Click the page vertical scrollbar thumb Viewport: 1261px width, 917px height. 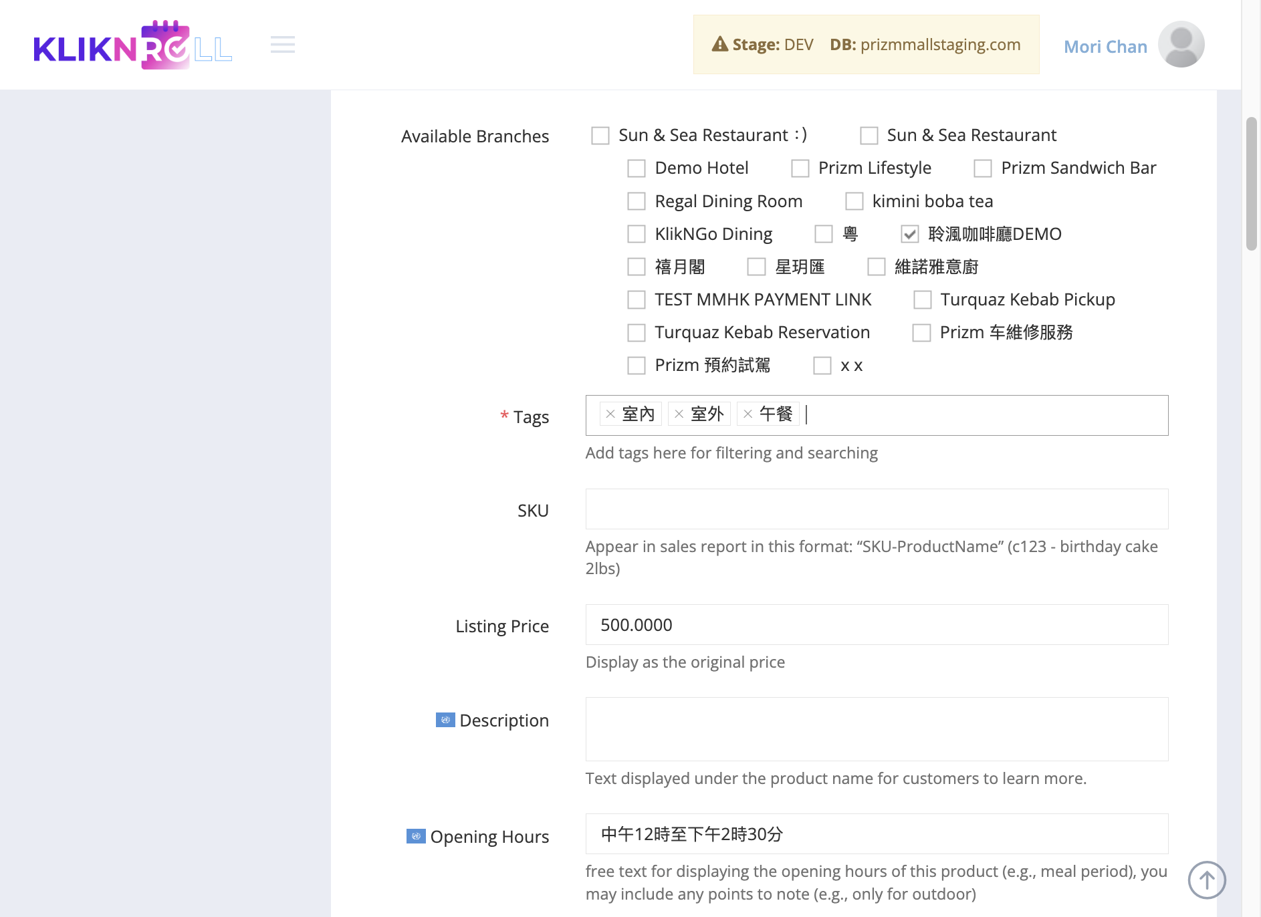1251,184
